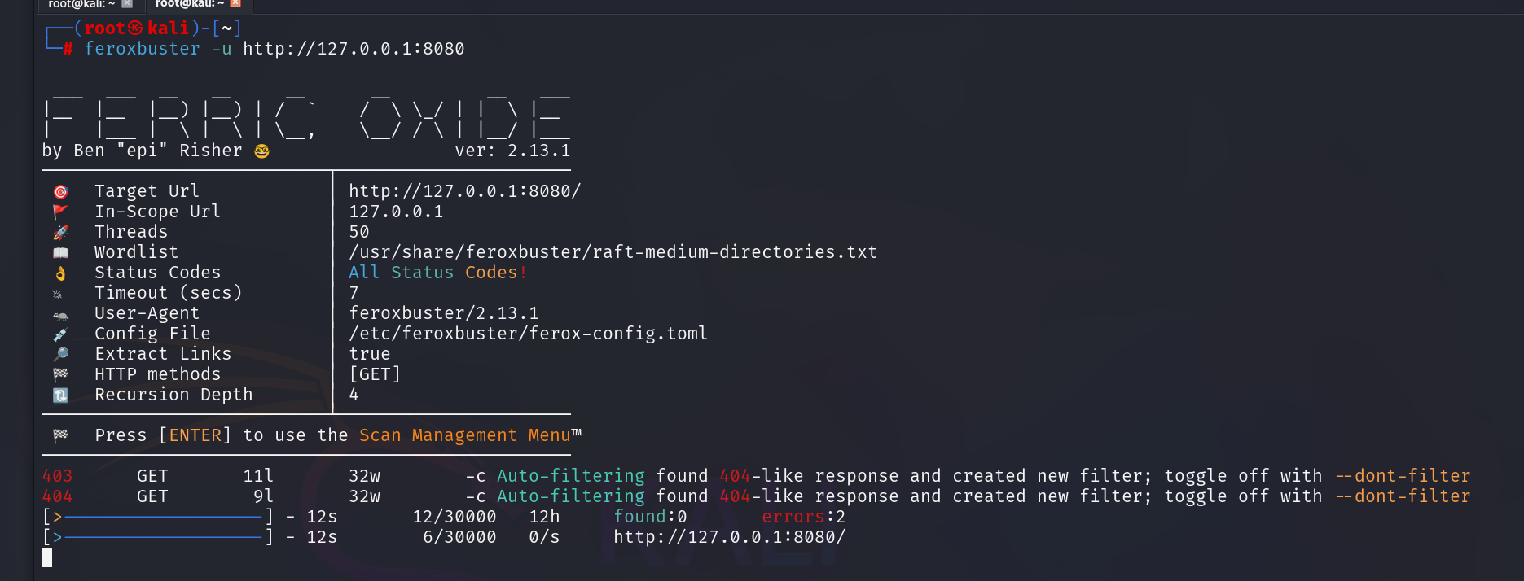The height and width of the screenshot is (581, 1524).
Task: Click the Kali symbol in the root prompt
Action: point(134,28)
